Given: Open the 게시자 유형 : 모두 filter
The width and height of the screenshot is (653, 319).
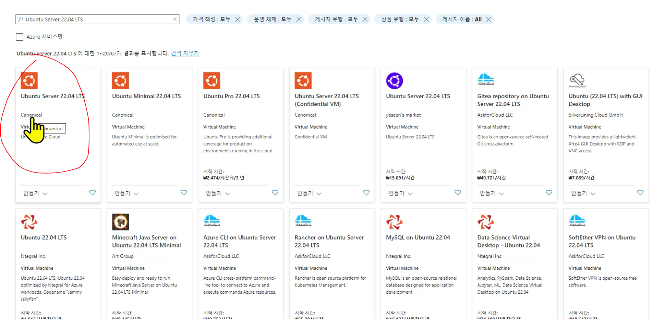Looking at the screenshot, I should click(x=336, y=19).
